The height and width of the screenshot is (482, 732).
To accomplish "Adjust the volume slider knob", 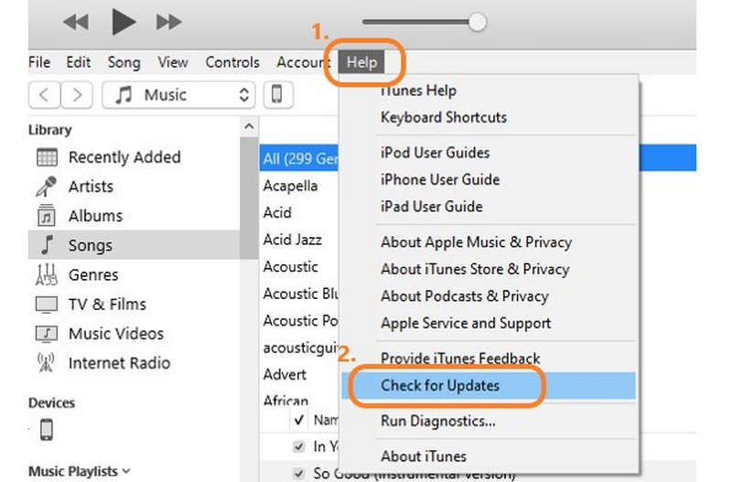I will [477, 22].
